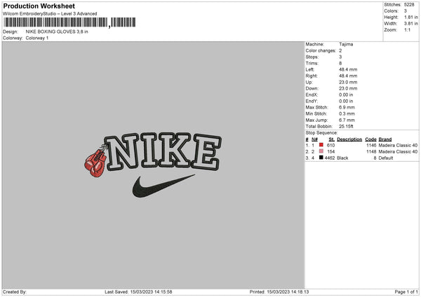Click the Zoom value '1:1'
This screenshot has width=421, height=297.
click(407, 29)
